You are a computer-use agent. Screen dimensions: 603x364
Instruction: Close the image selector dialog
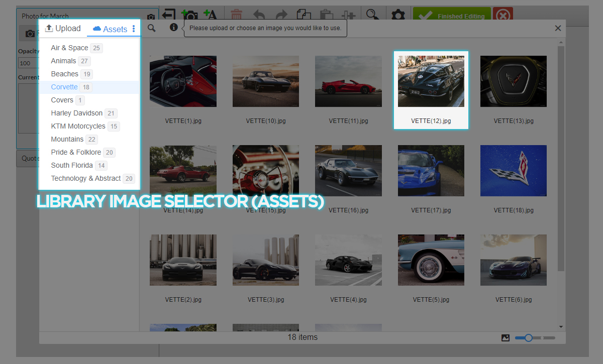[558, 28]
